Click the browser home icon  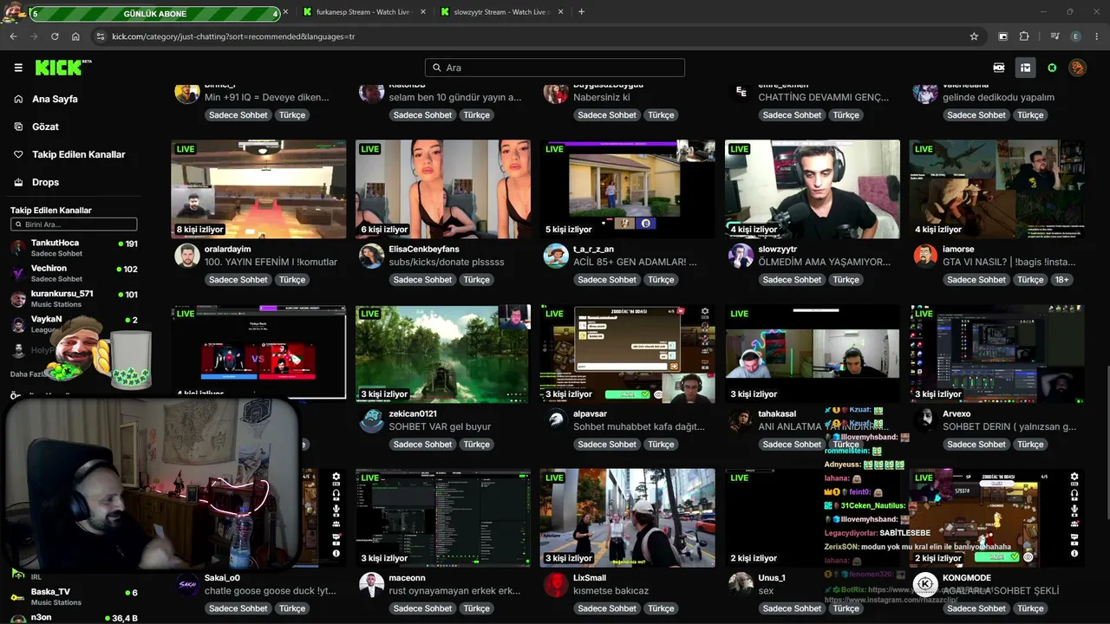75,36
